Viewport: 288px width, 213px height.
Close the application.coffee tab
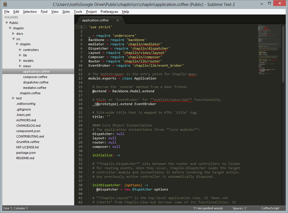(117, 21)
